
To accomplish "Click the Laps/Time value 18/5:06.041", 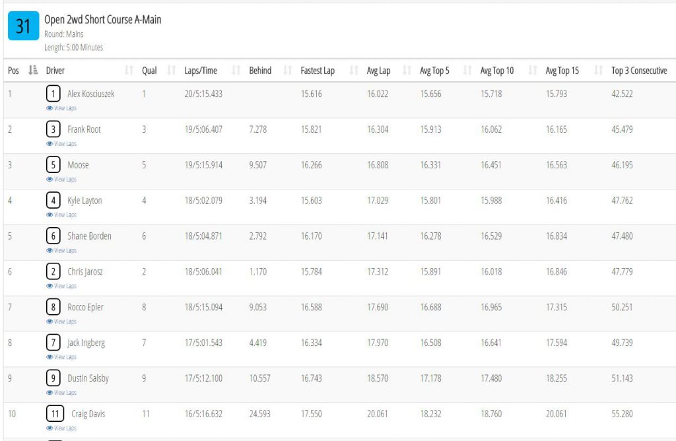I will (203, 271).
